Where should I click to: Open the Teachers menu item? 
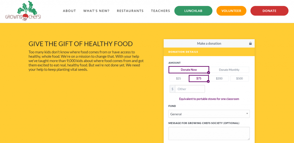[x=160, y=11]
